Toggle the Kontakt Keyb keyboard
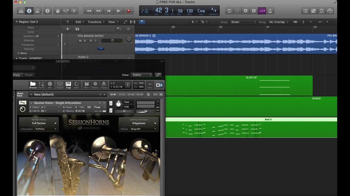This screenshot has width=350, height=196. click(68, 85)
